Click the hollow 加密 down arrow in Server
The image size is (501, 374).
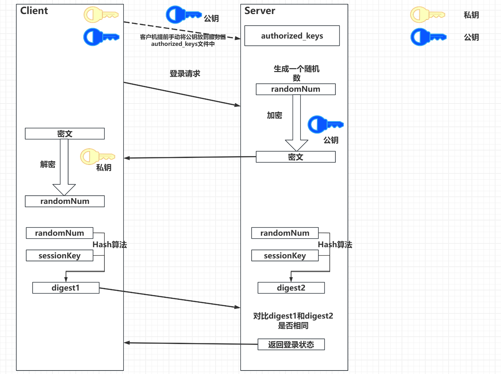tap(297, 123)
